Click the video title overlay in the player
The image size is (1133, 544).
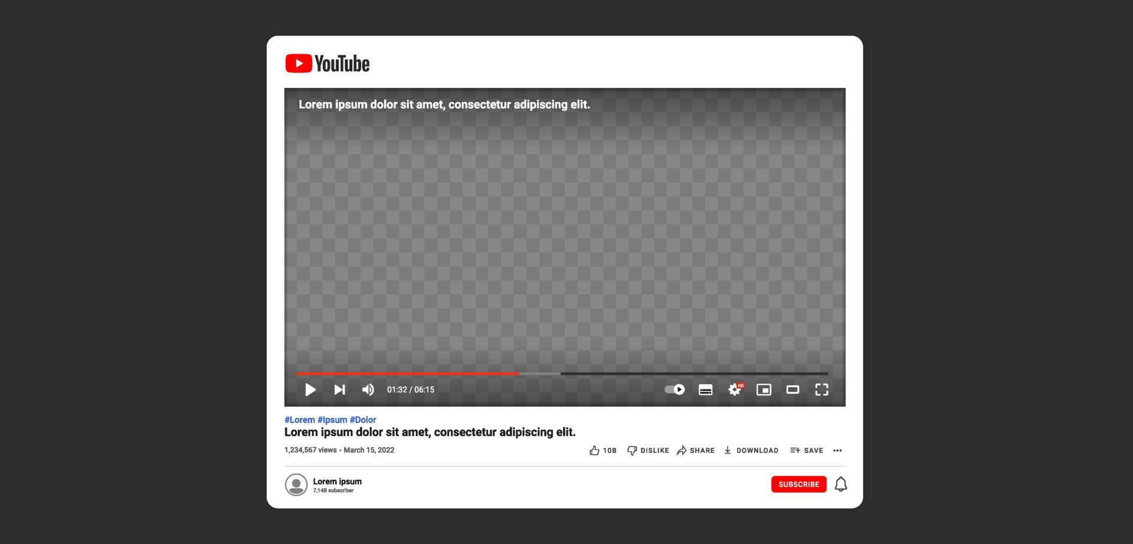click(x=444, y=104)
